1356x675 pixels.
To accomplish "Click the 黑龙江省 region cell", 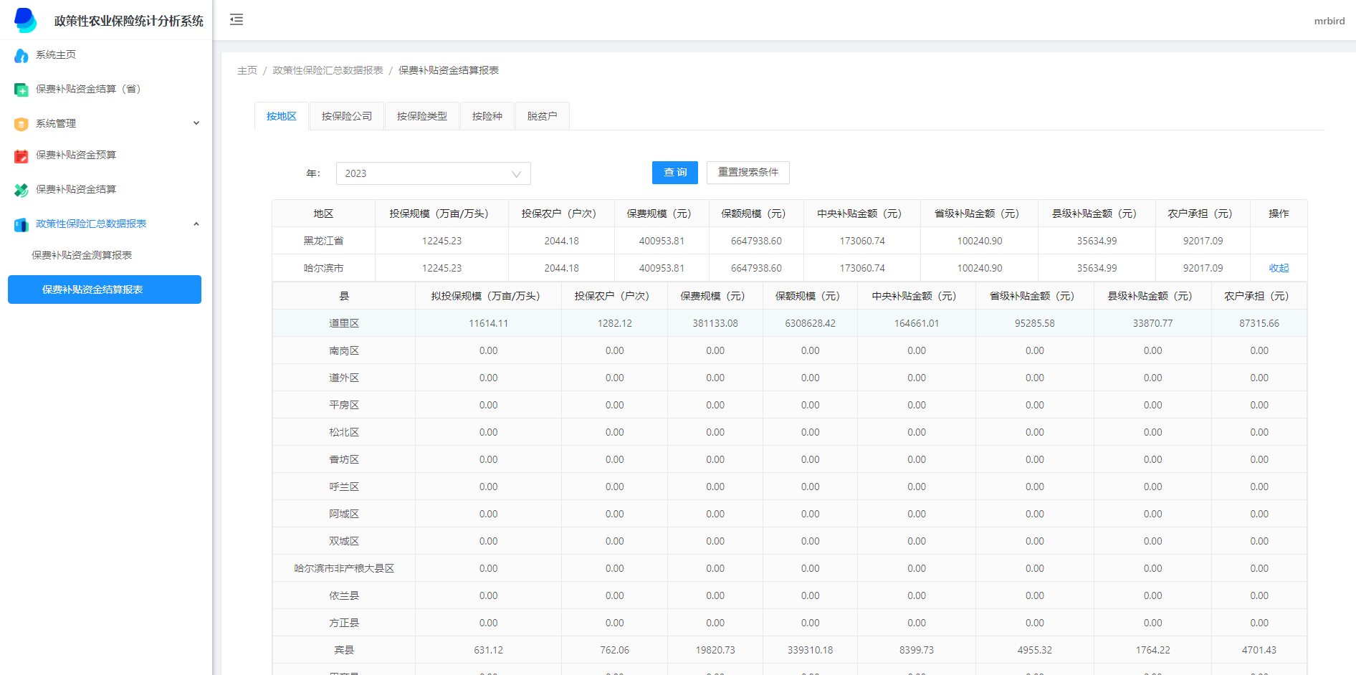I will [x=323, y=241].
